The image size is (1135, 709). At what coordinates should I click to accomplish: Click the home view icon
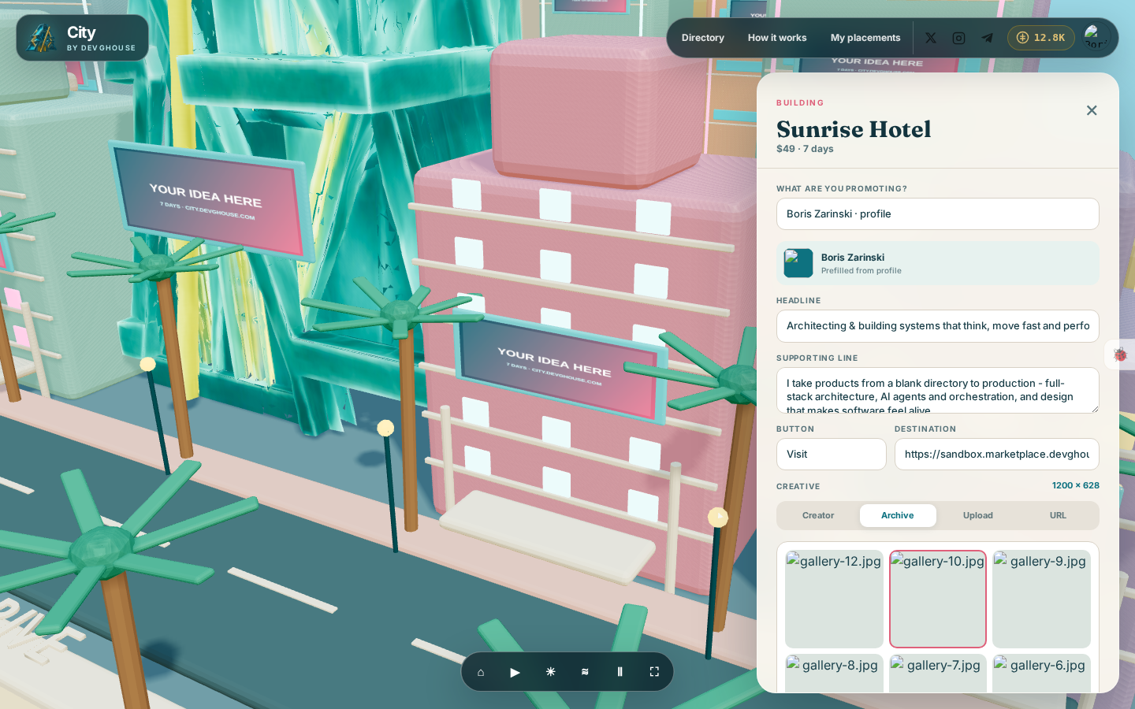pos(481,672)
